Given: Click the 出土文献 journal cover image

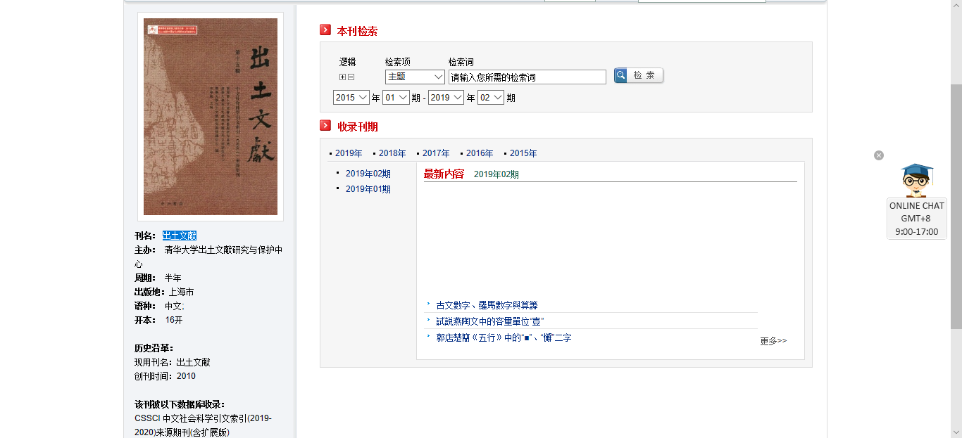Looking at the screenshot, I should point(211,117).
